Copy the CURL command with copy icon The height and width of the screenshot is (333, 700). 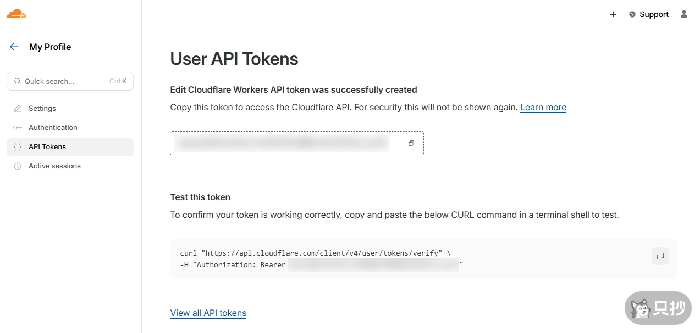pyautogui.click(x=660, y=256)
